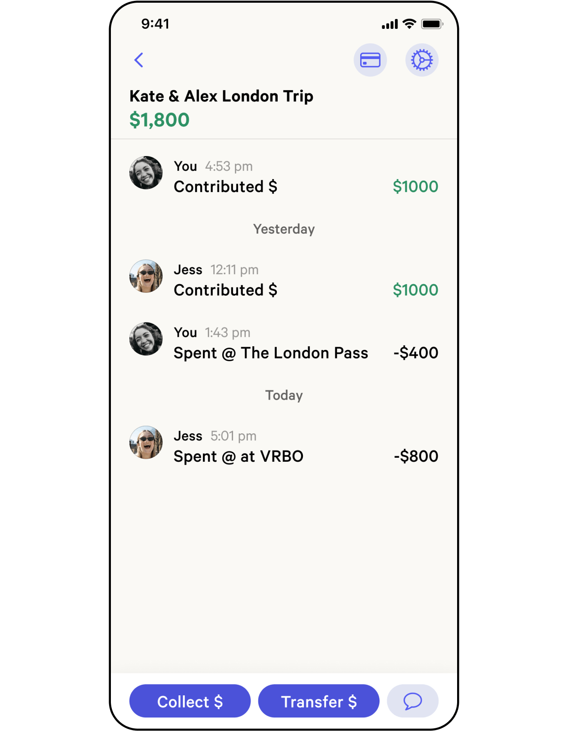Open the card icon button
568x731 pixels.
pyautogui.click(x=370, y=60)
